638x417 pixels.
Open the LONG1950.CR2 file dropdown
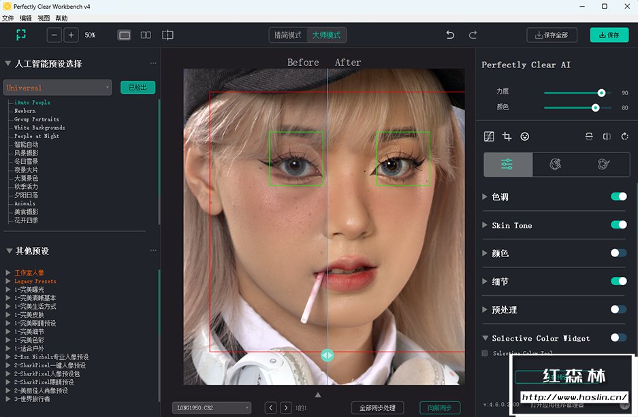coord(212,407)
